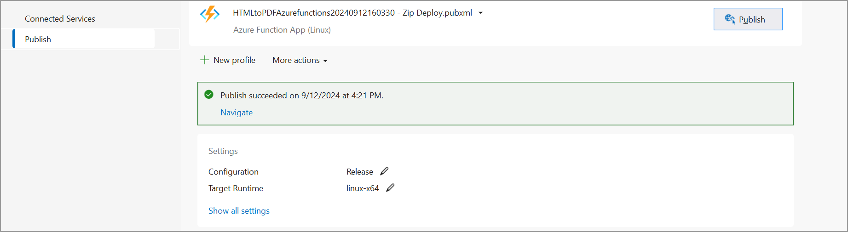Switch to the Connected Services tab
The width and height of the screenshot is (848, 232).
[x=60, y=19]
